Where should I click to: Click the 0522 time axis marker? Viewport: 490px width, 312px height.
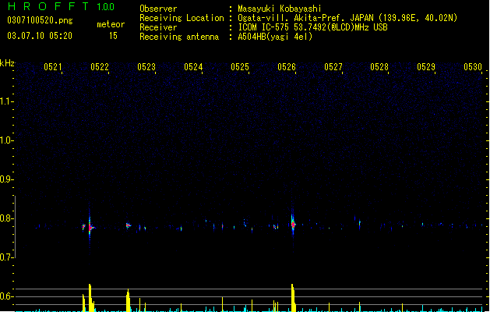tap(100, 66)
